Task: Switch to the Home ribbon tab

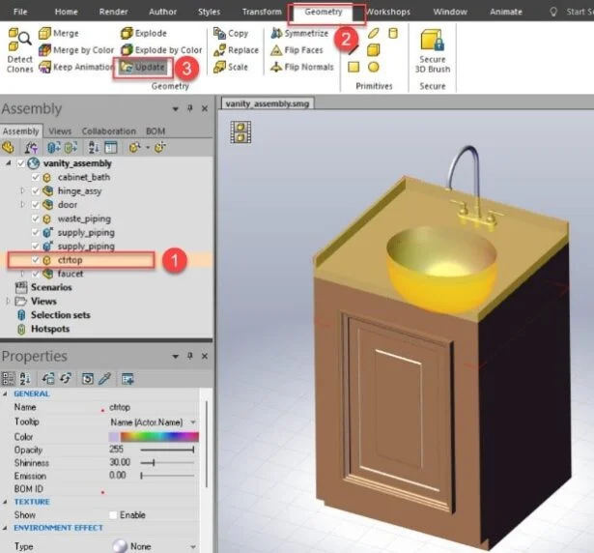Action: [66, 12]
